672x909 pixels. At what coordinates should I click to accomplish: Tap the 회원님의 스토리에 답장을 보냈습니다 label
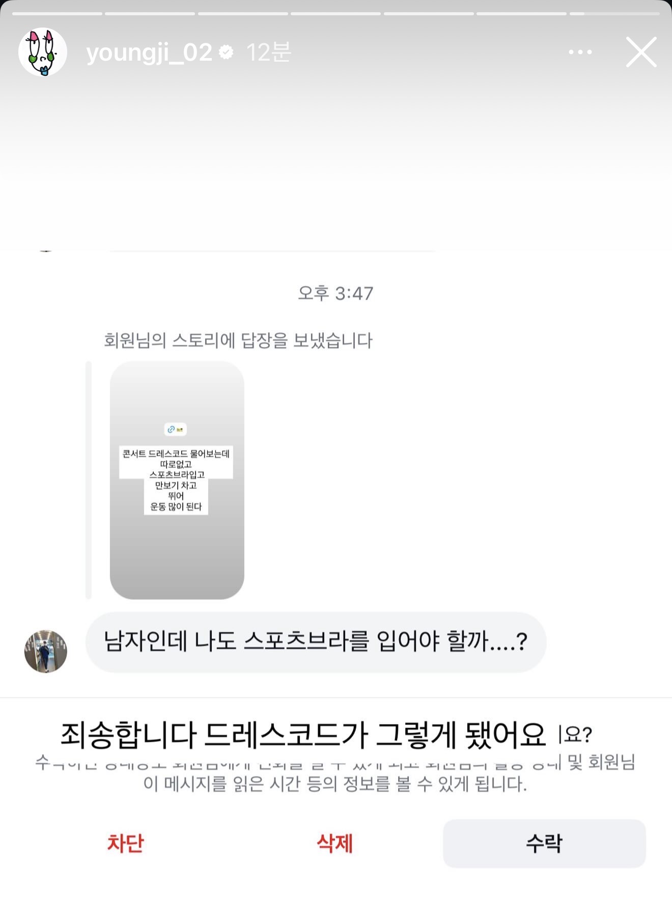pyautogui.click(x=238, y=340)
